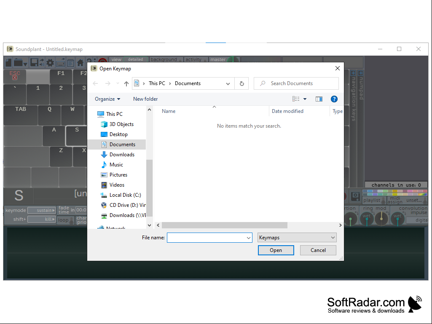Click the open keymap folder icon in Soundplant
Screen dimensions: 432x324
pyautogui.click(x=18, y=62)
